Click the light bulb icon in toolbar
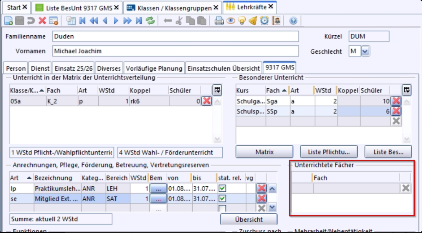The height and width of the screenshot is (233, 422). click(x=242, y=21)
